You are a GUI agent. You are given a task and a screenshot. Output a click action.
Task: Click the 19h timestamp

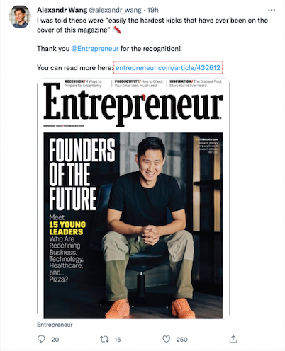(x=153, y=10)
